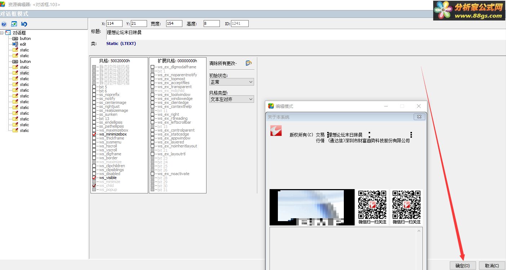Click the window icon with green arrow in toolbar

tap(14, 24)
